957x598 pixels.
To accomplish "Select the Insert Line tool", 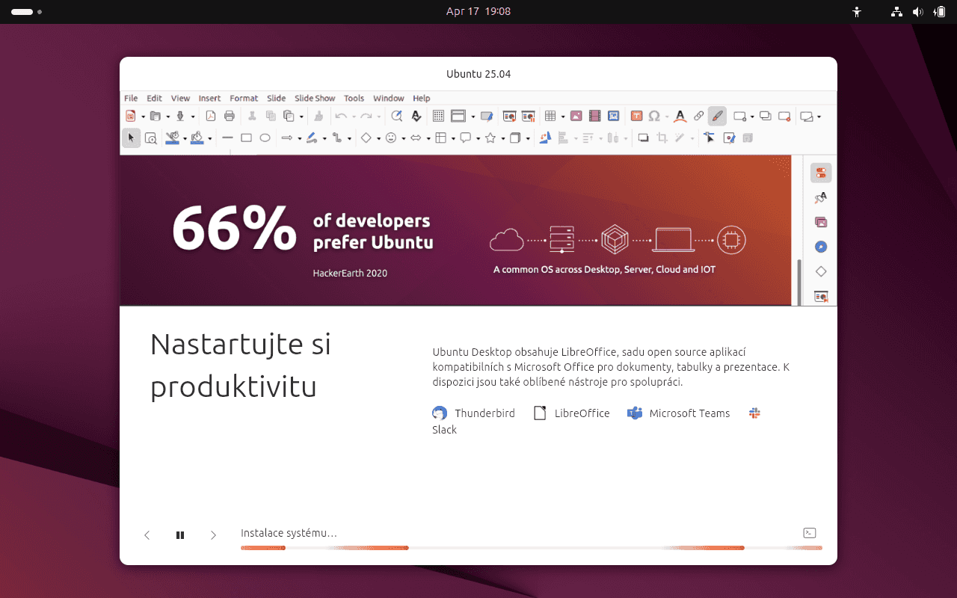I will [x=227, y=138].
